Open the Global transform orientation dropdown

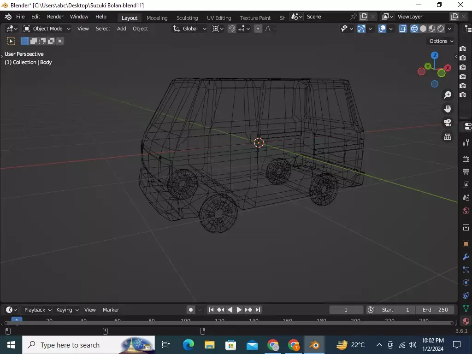click(x=190, y=29)
